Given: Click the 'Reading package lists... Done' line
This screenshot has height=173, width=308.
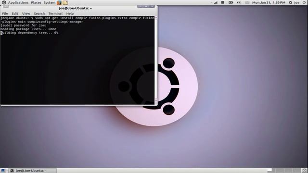Looking at the screenshot, I should 28,29.
